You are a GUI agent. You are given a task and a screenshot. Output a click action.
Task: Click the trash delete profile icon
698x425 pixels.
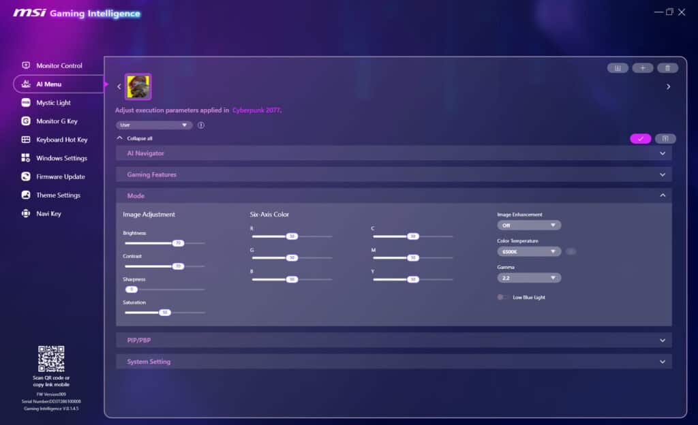pyautogui.click(x=667, y=68)
